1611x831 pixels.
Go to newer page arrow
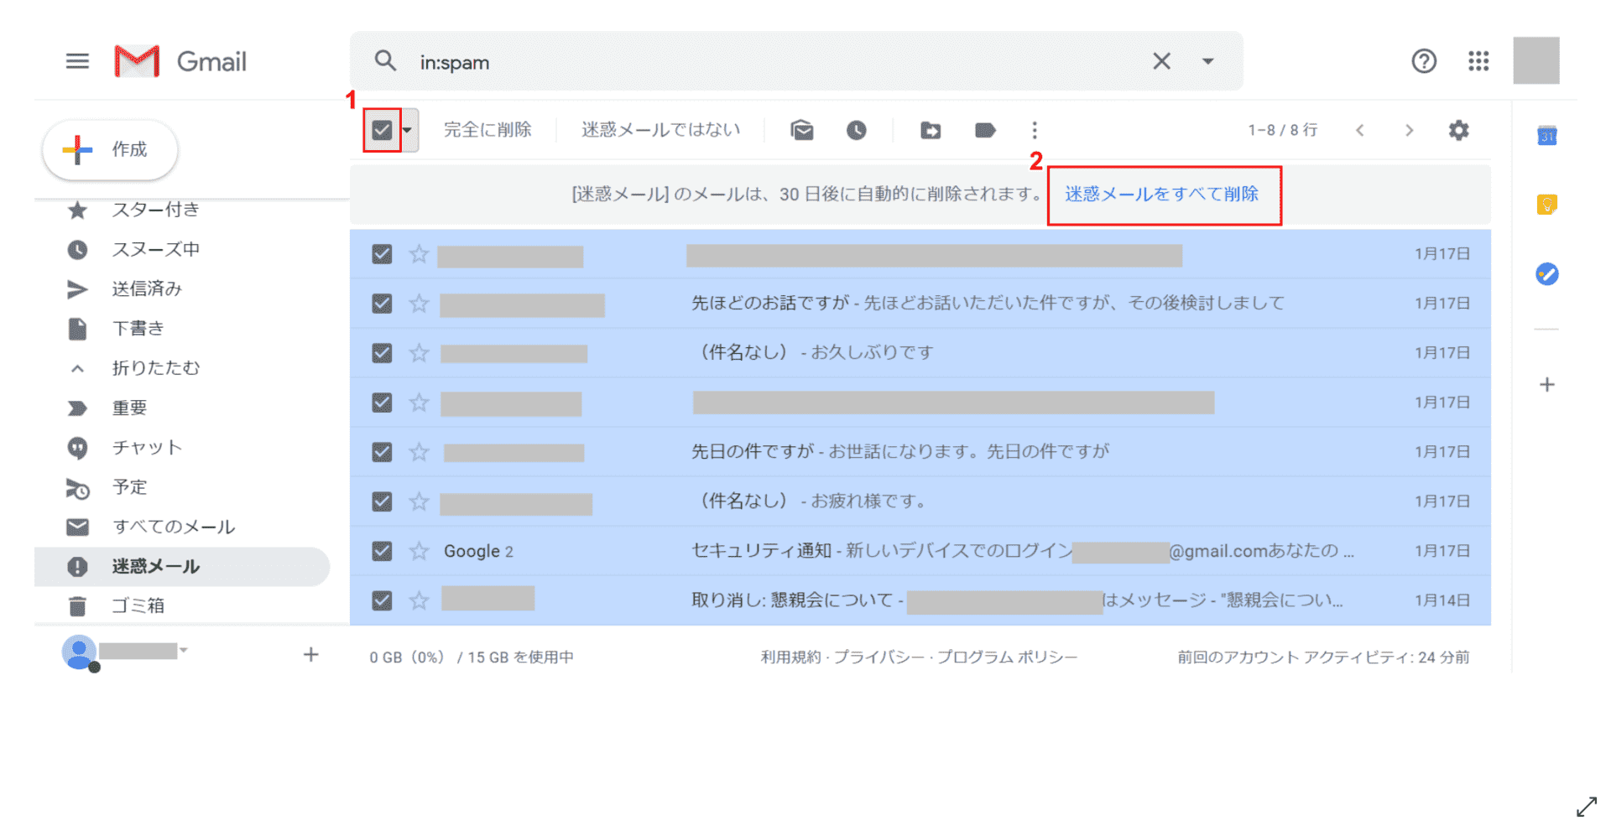(x=1360, y=130)
